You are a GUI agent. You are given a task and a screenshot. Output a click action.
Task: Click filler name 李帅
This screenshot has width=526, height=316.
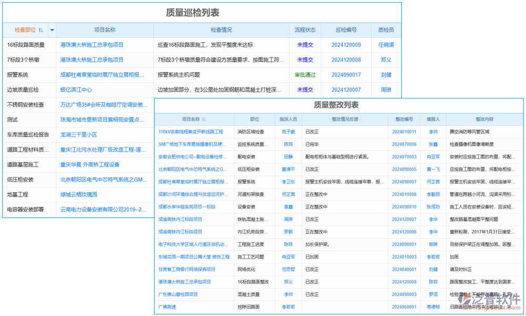tap(433, 132)
